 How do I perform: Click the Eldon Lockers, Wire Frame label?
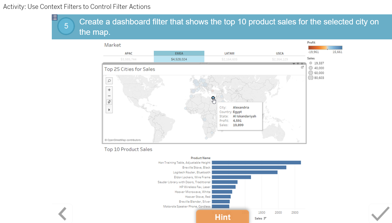tap(192, 177)
